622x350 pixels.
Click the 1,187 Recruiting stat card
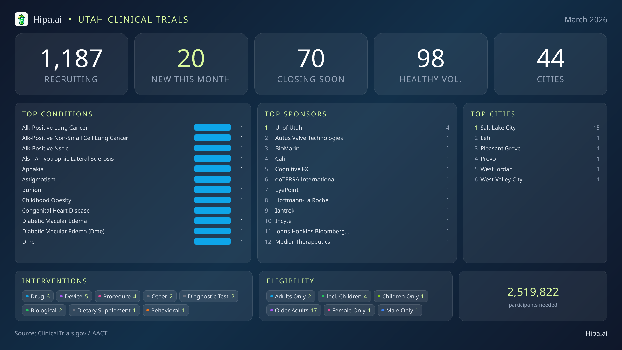pos(71,64)
